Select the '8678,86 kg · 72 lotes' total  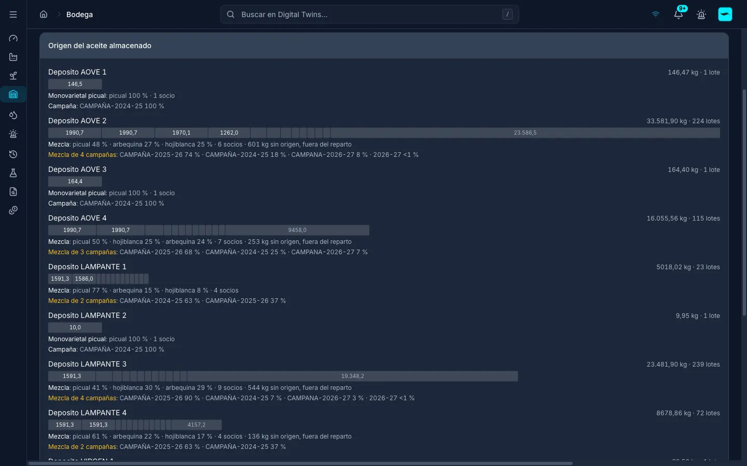click(x=688, y=413)
